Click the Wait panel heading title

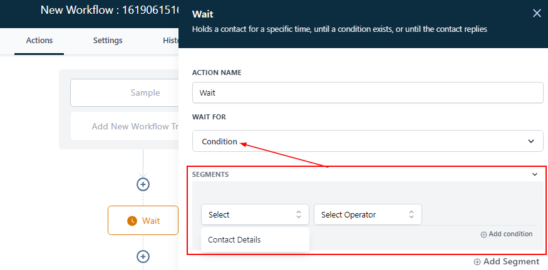point(202,14)
